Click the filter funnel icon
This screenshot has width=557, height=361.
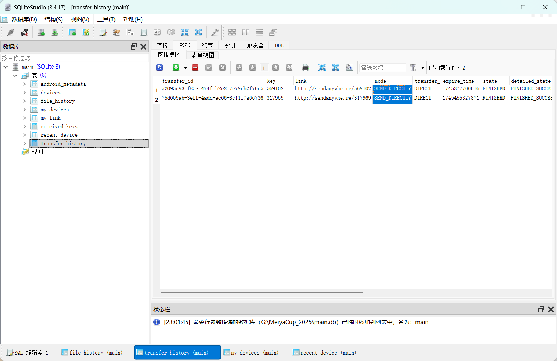pyautogui.click(x=413, y=68)
